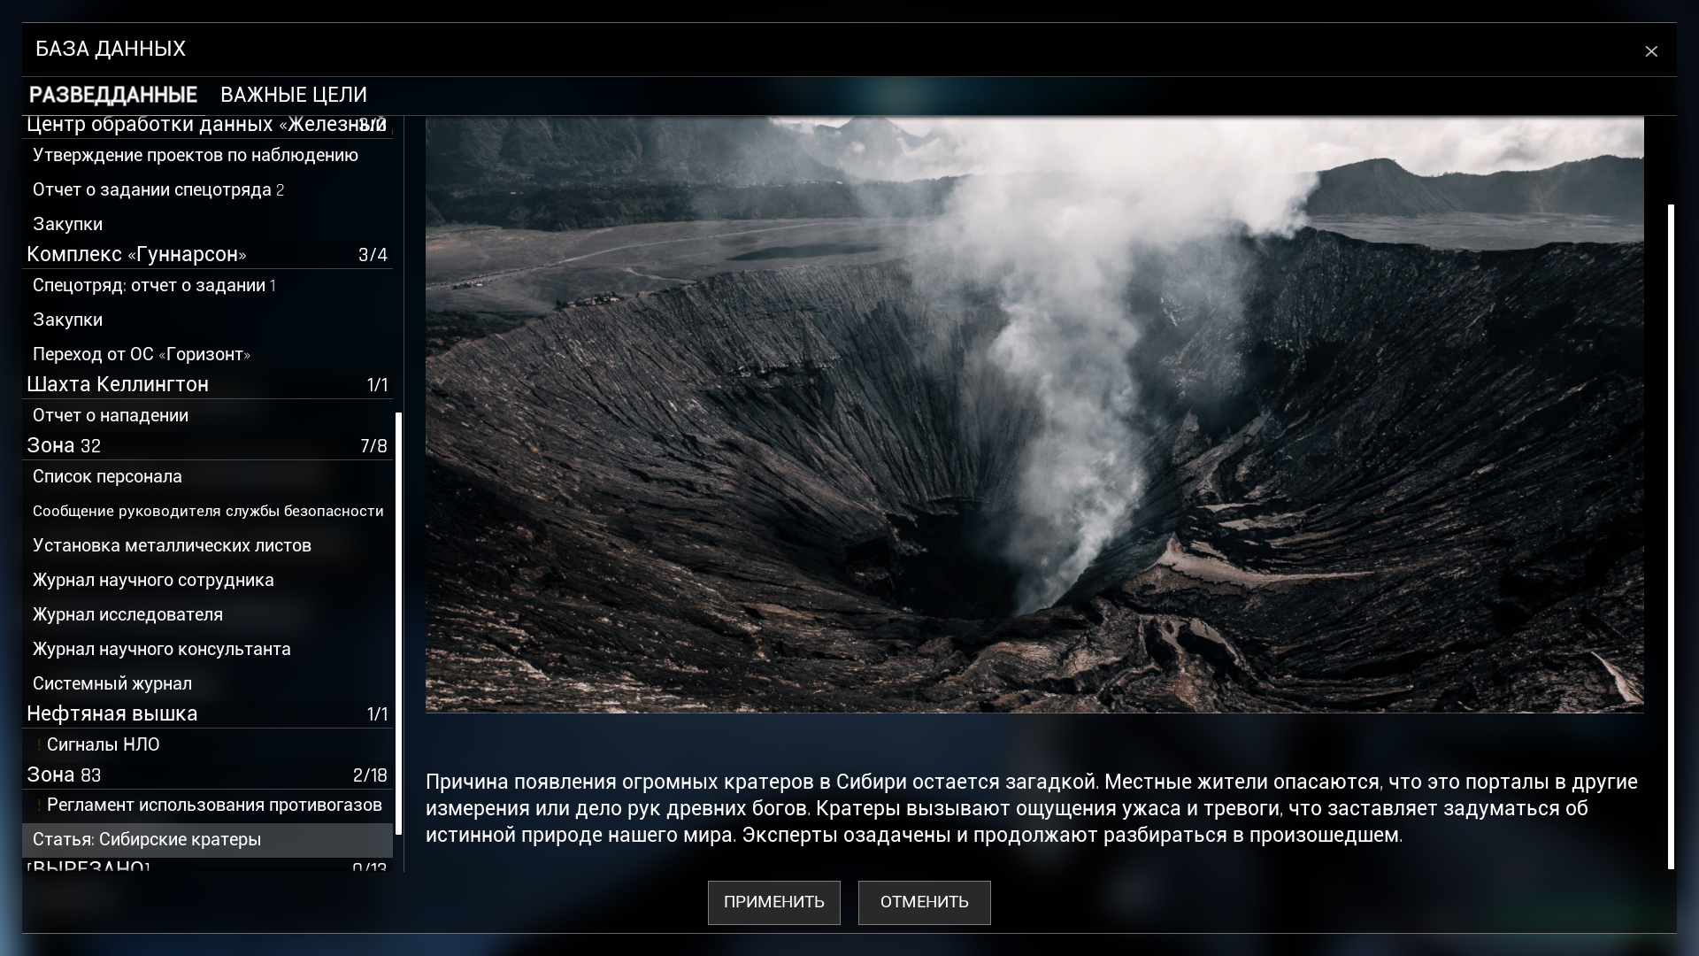Click exclamation icon next to Регламент использования противогазов

tap(39, 806)
